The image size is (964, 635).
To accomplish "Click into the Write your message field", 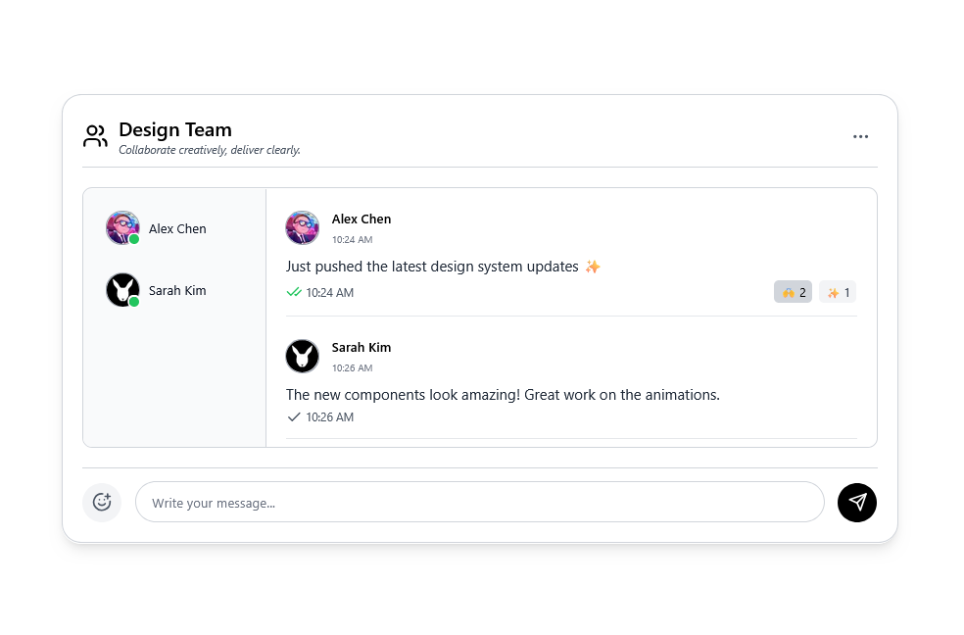I will (479, 503).
